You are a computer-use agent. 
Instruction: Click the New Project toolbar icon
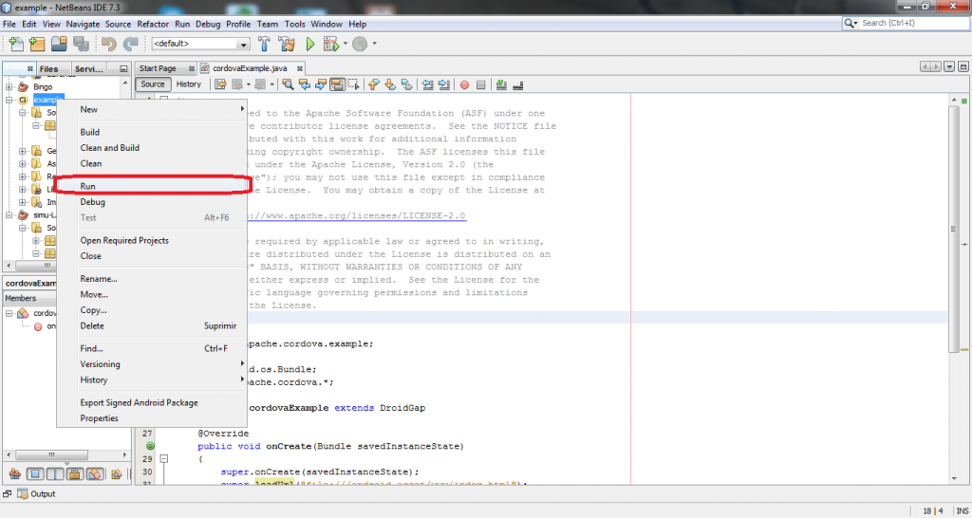tap(37, 44)
